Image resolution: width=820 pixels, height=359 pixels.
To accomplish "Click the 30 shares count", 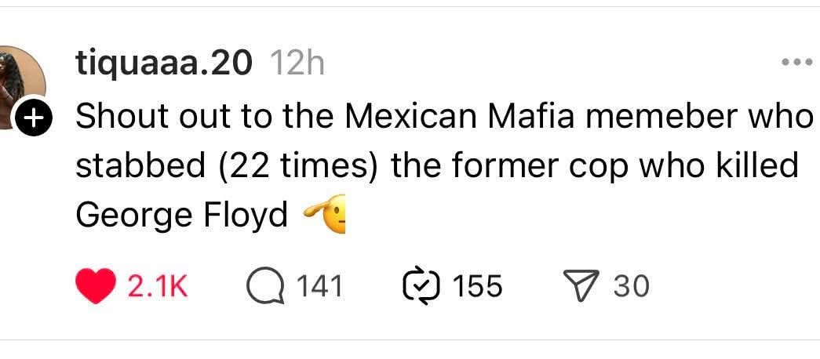I will pyautogui.click(x=631, y=287).
